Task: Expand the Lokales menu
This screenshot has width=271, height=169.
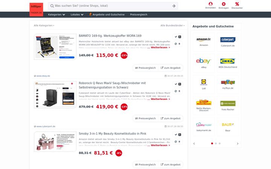Action: pos(77,15)
